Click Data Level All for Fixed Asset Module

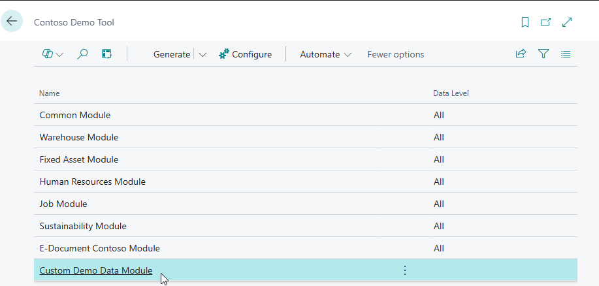[438, 159]
